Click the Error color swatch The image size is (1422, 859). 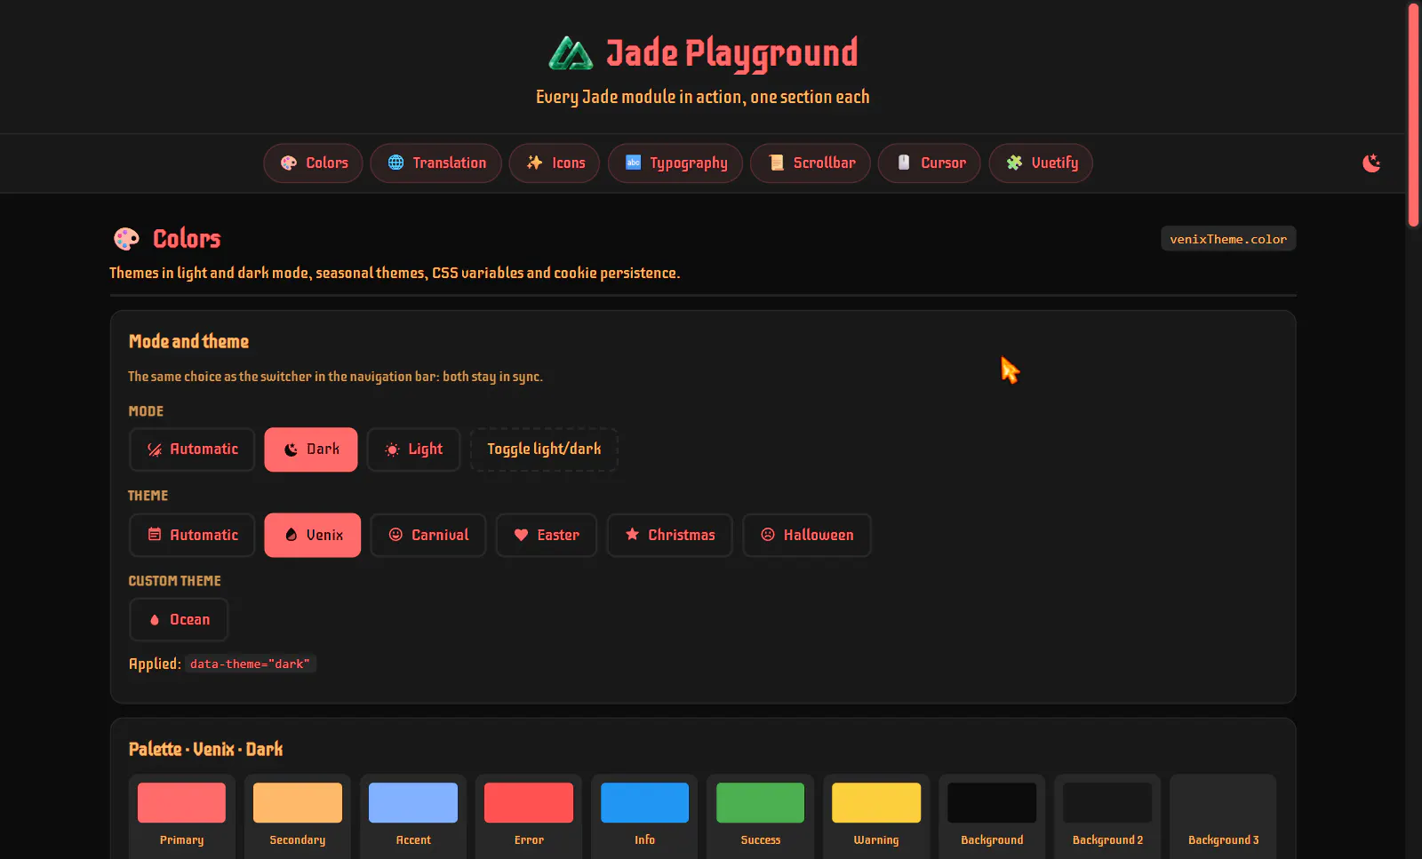529,802
